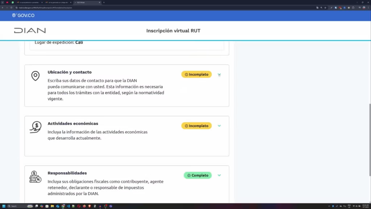
Task: Go back in browser history
Action: (3, 8)
